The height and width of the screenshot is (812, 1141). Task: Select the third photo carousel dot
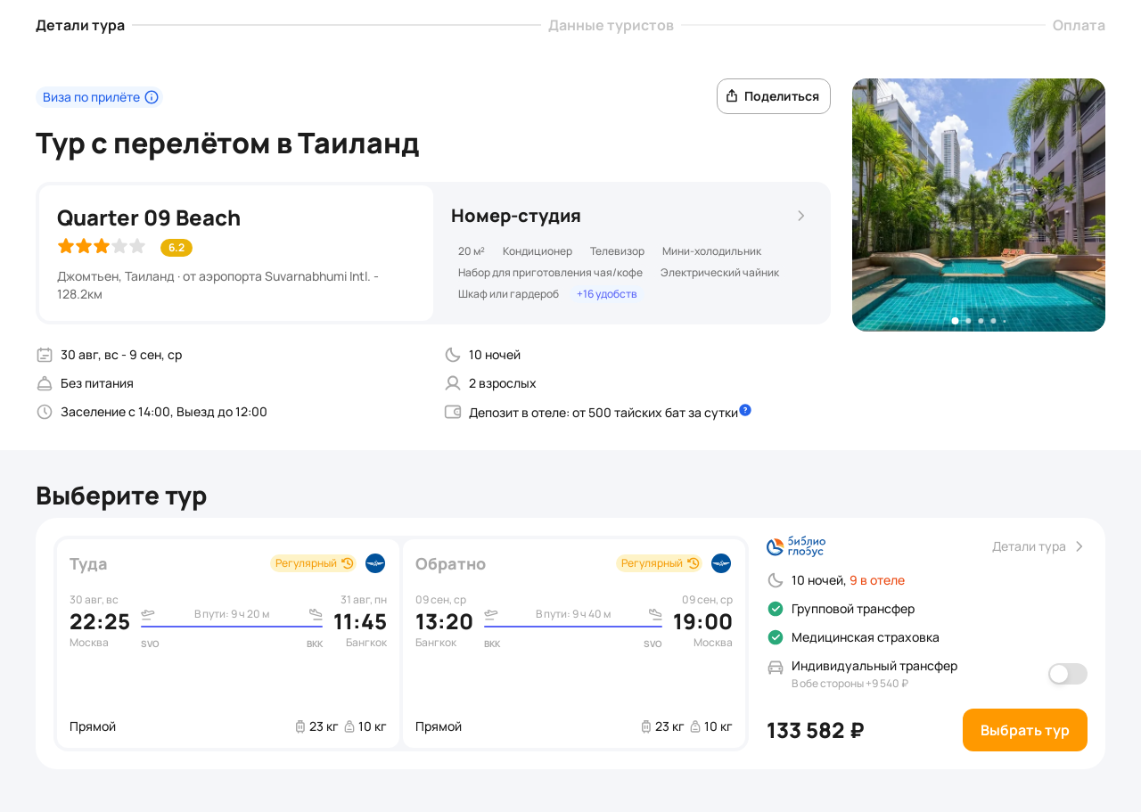coord(981,321)
